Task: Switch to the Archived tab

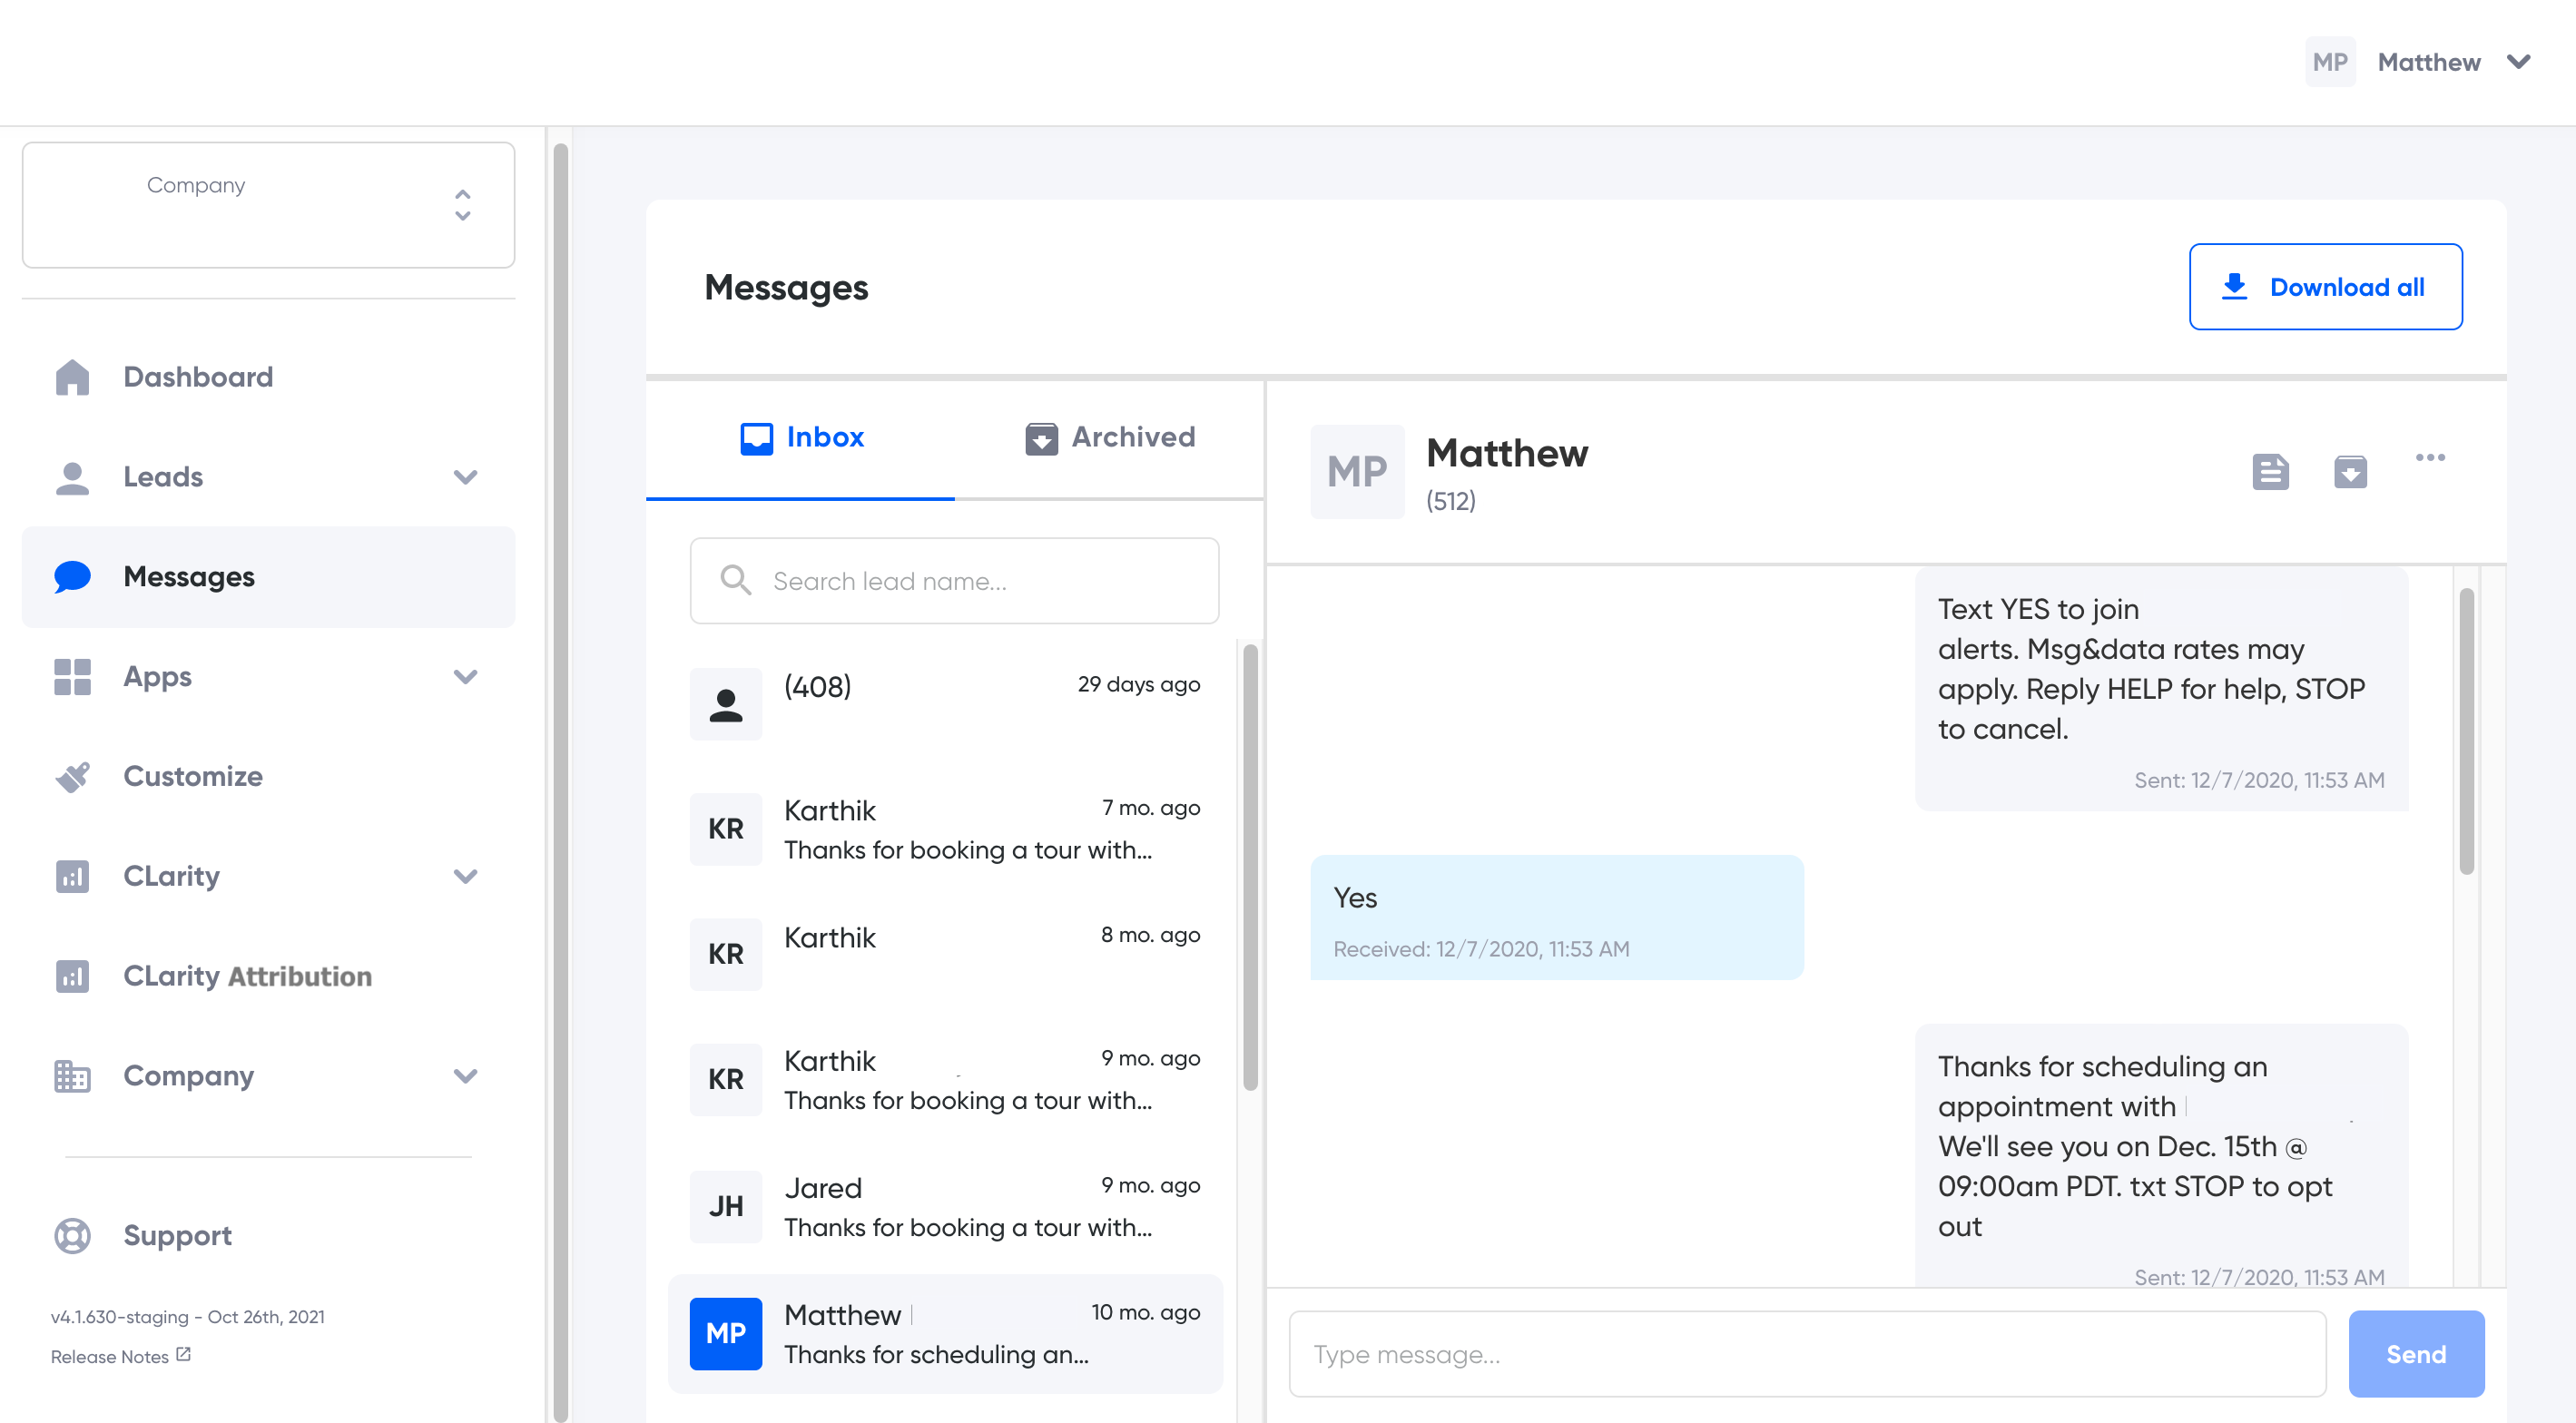Action: click(x=1110, y=437)
